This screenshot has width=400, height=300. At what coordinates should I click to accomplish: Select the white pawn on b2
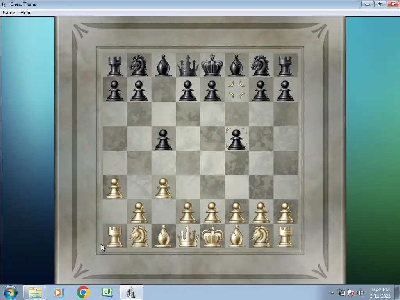(x=139, y=213)
